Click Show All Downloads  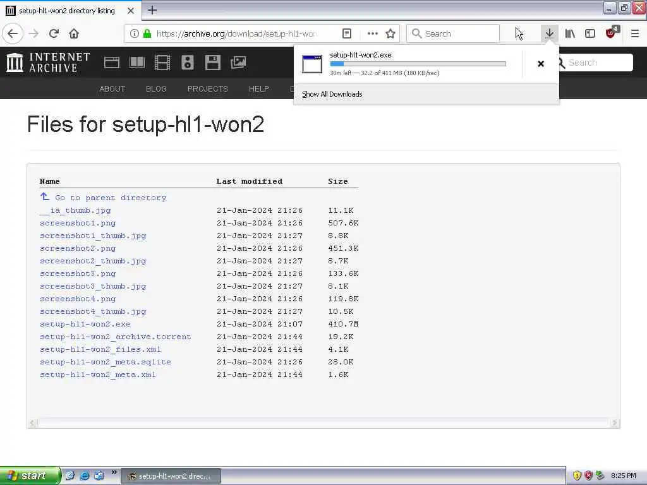(332, 94)
